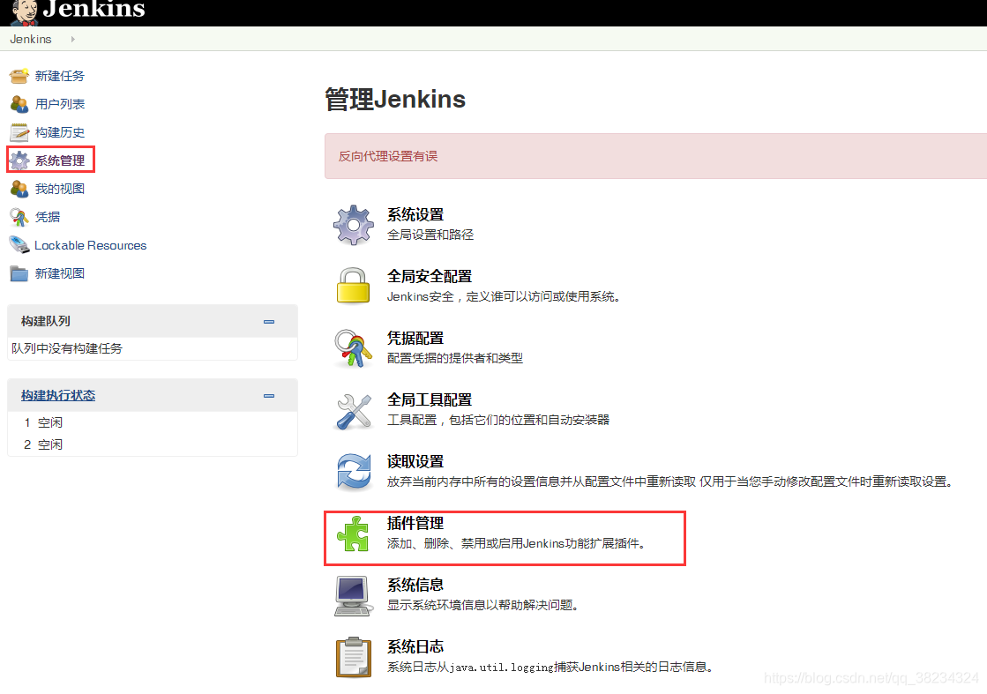
Task: Click the 系统信息 computer monitor icon
Action: [x=353, y=596]
